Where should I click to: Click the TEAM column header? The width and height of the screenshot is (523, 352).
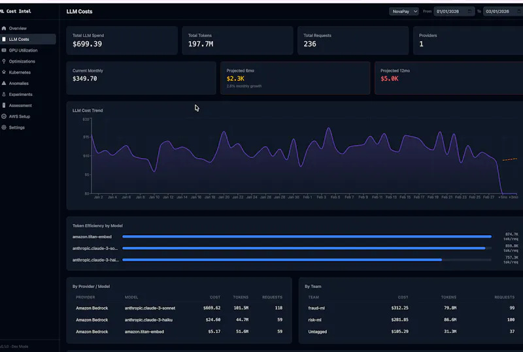tap(314, 297)
